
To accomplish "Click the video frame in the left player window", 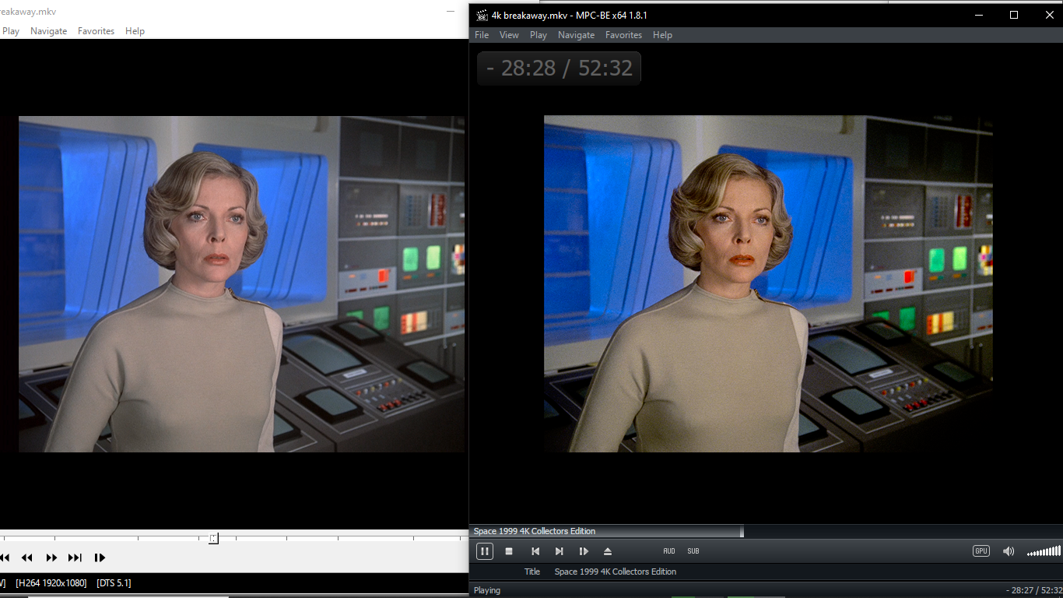I will point(241,283).
